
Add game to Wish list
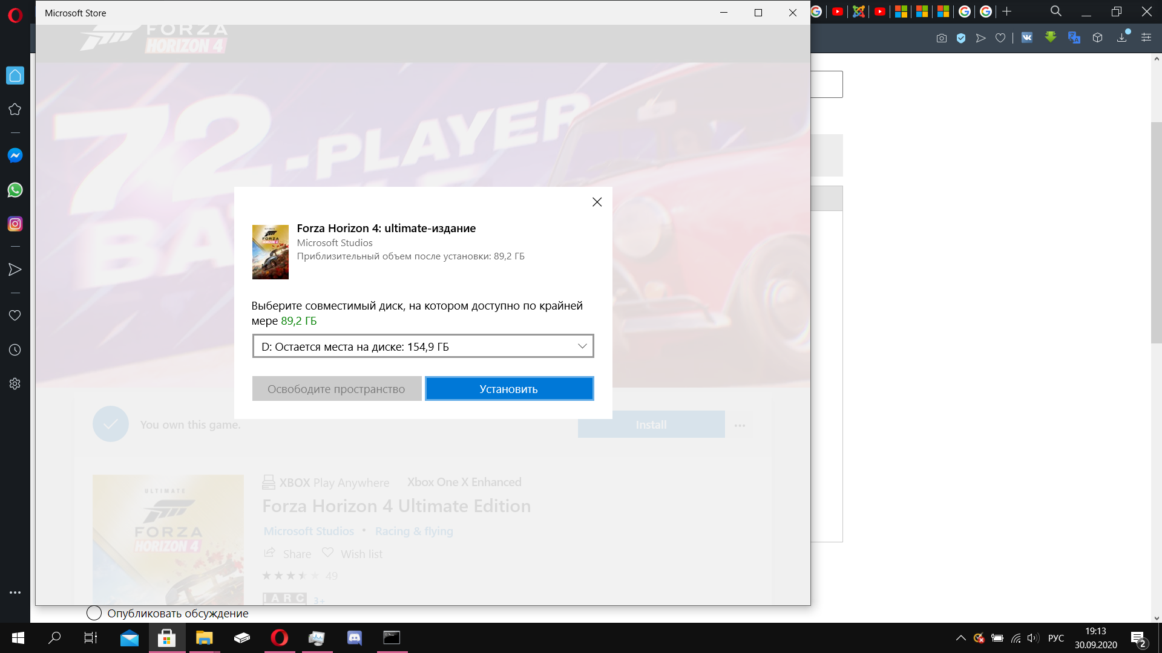[x=352, y=553]
